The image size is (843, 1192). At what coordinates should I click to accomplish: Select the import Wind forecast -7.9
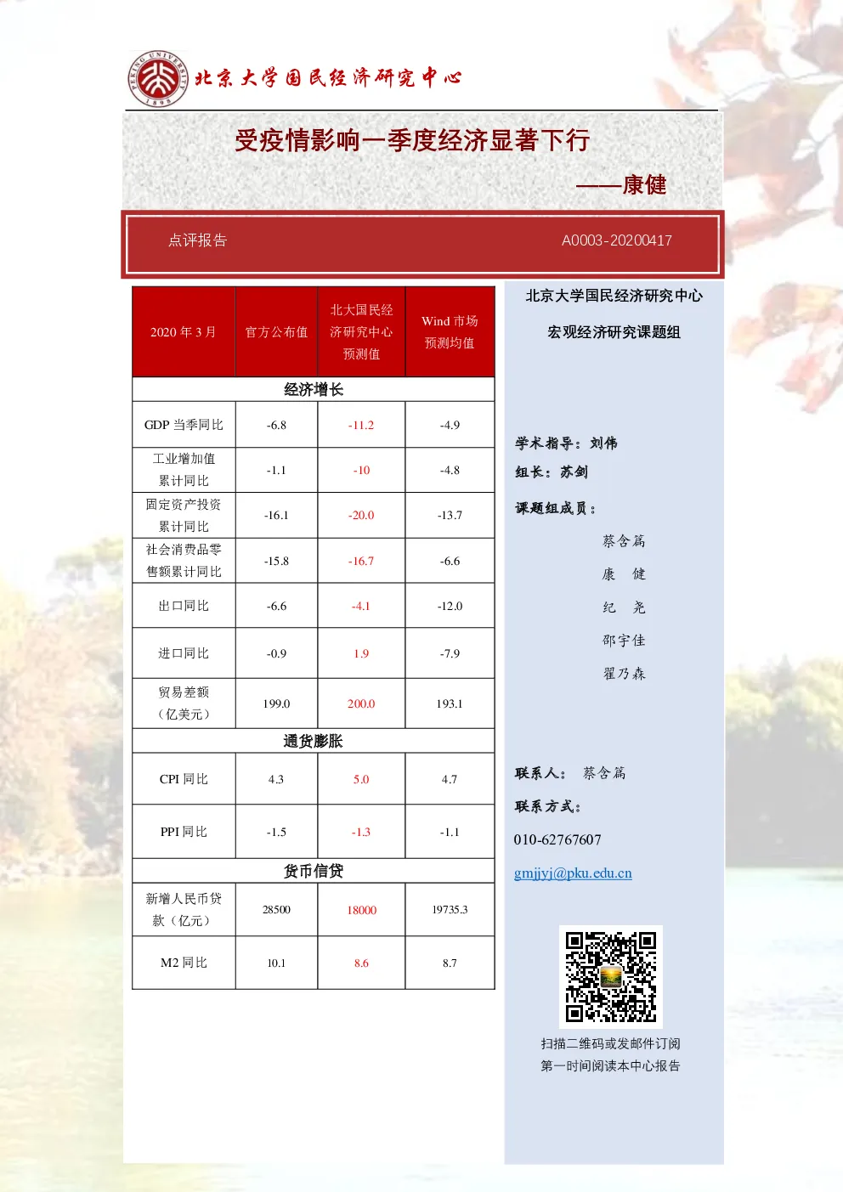[450, 653]
